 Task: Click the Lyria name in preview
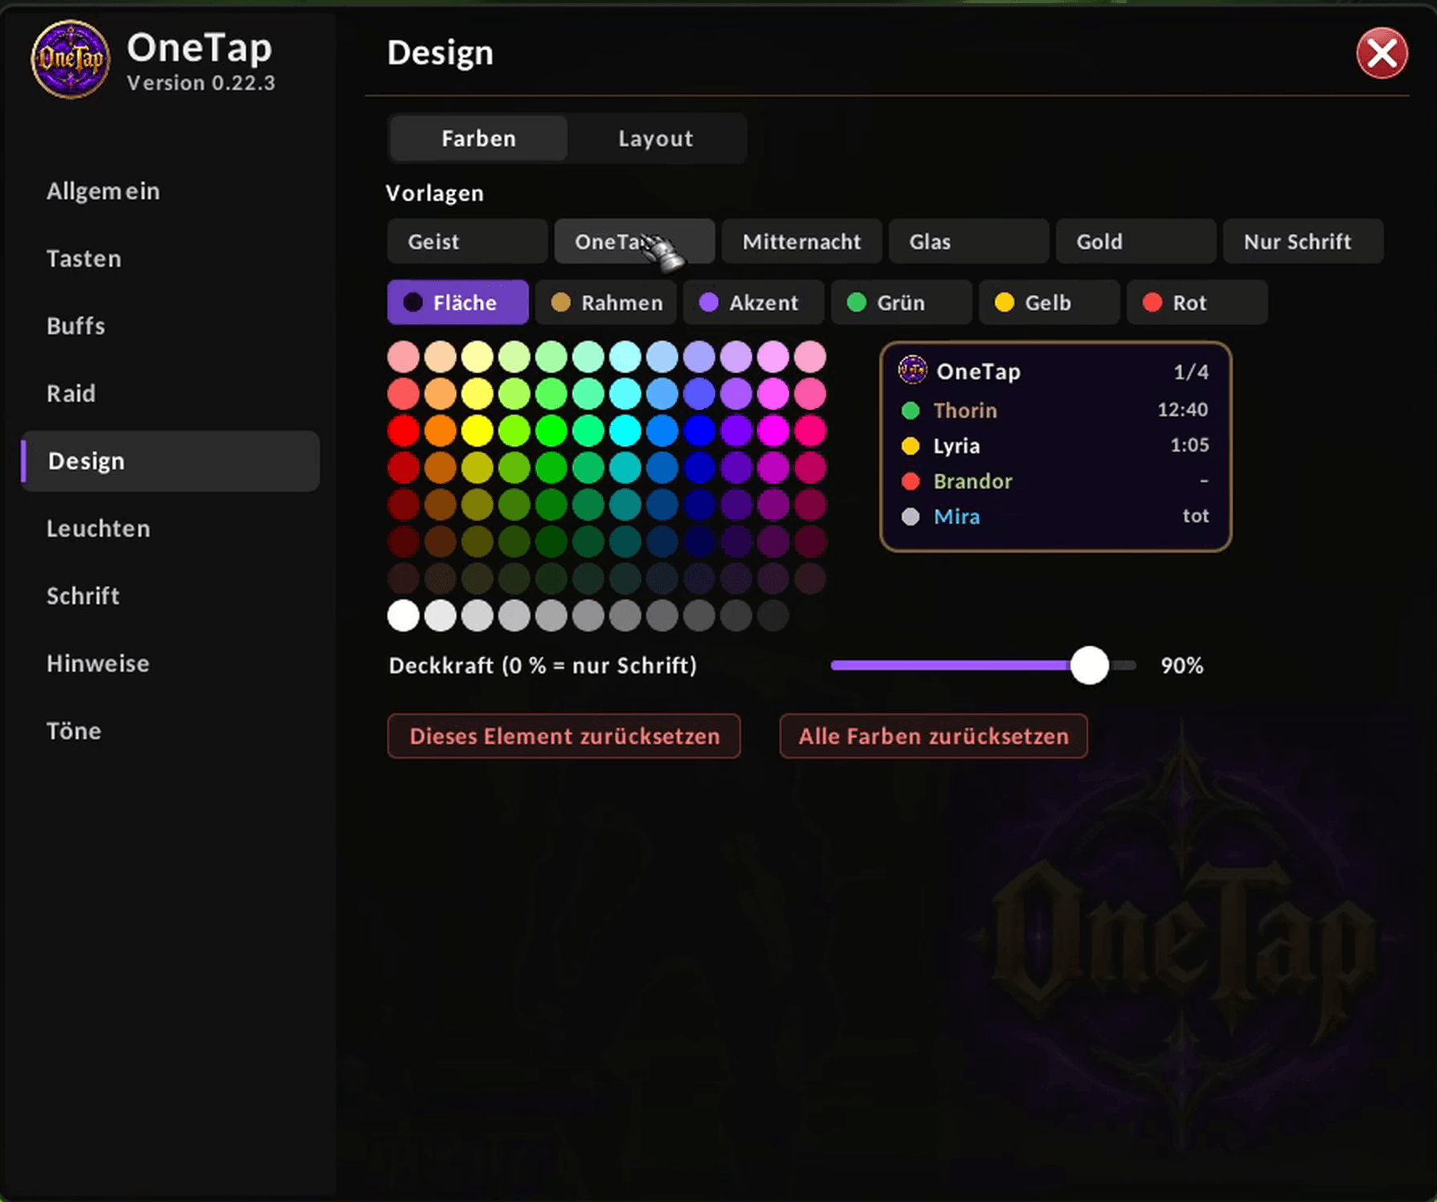pos(956,446)
